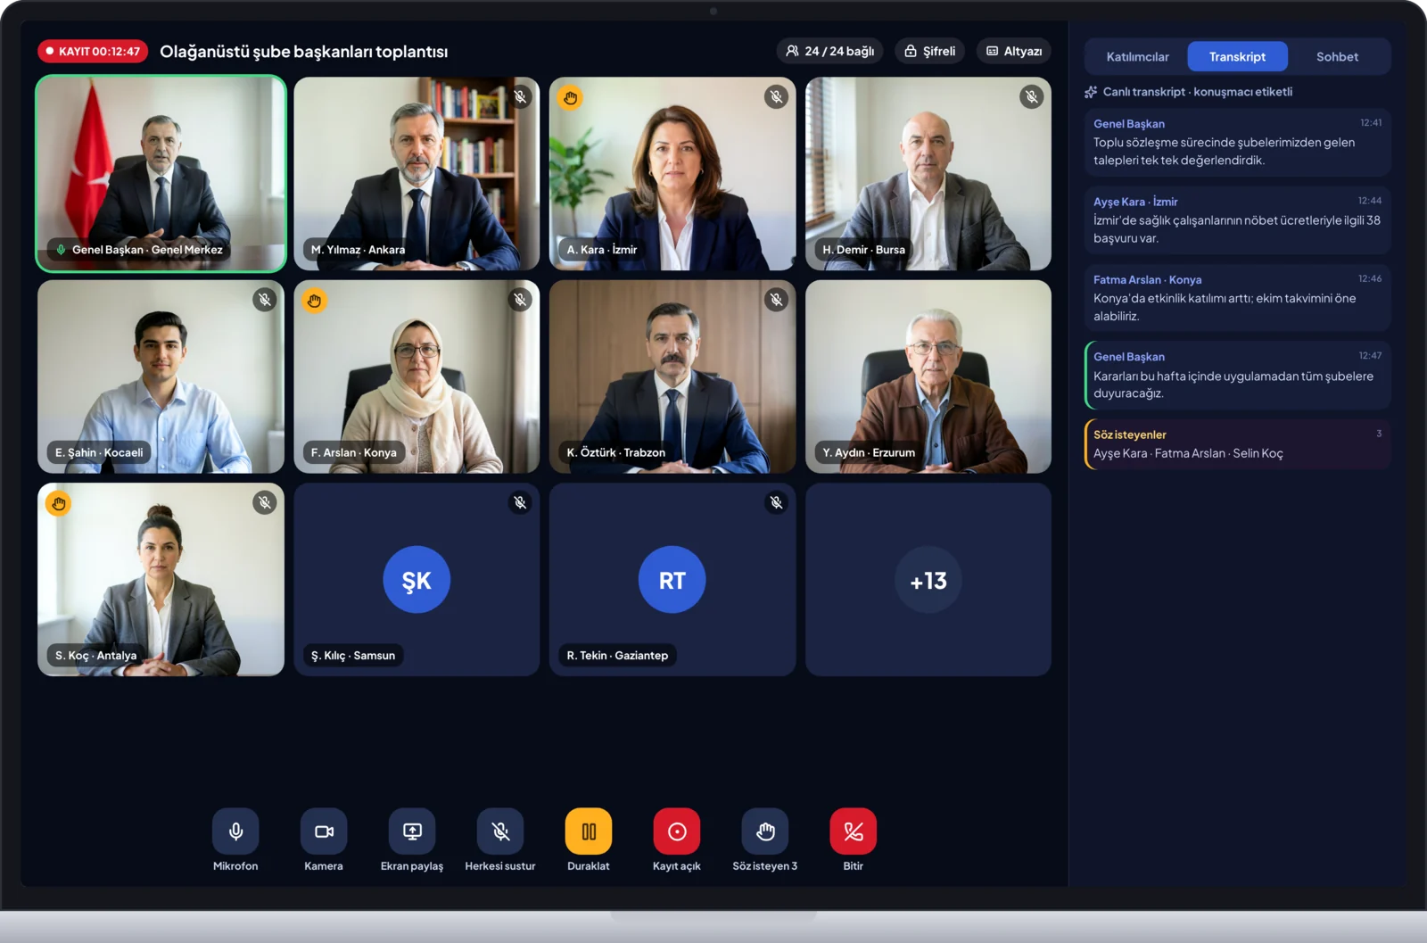Mute everyone with Herkesi sustur

coord(500,831)
